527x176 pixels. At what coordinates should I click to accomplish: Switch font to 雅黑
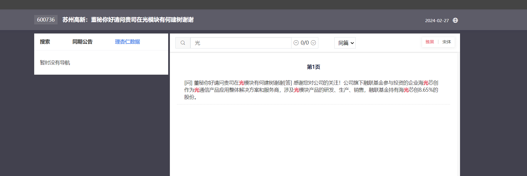[x=430, y=42]
